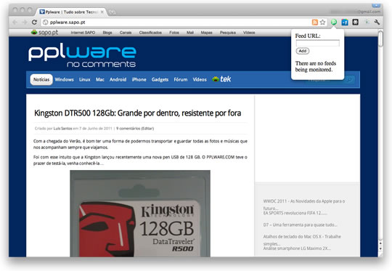The height and width of the screenshot is (271, 392).
Task: Open the Android menu item
Action: pos(118,80)
